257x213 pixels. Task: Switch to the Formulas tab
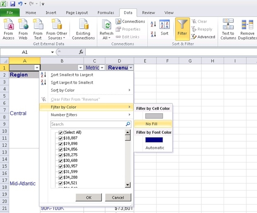(x=106, y=13)
